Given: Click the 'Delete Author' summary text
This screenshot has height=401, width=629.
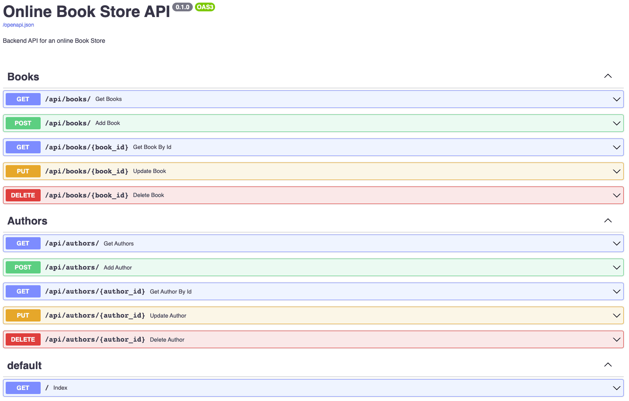Looking at the screenshot, I should point(167,340).
